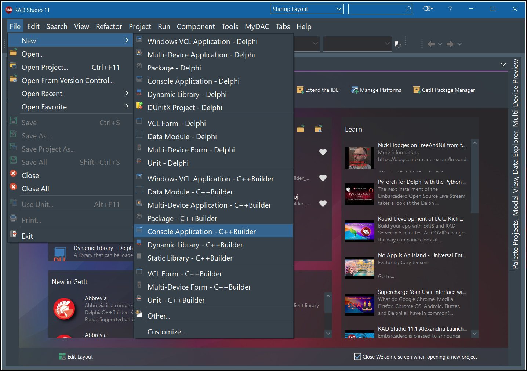This screenshot has width=527, height=371.
Task: Click the search box in the title bar
Action: pyautogui.click(x=380, y=9)
